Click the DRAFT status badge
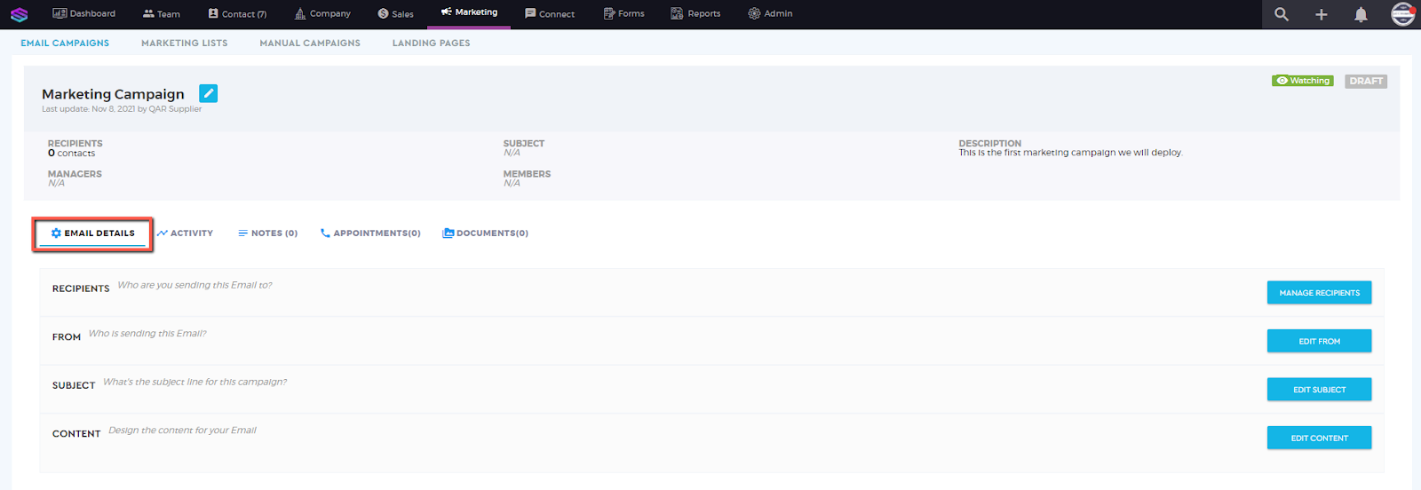 1366,81
